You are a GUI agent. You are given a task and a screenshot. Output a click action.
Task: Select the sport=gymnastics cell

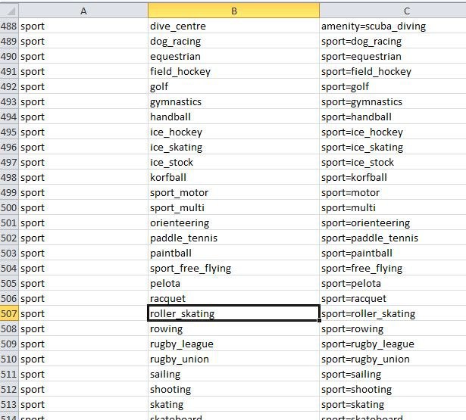393,101
